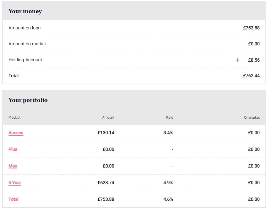This screenshot has width=270, height=210.
Task: Click the pink plus icon beside Holding Account
Action: tap(237, 60)
